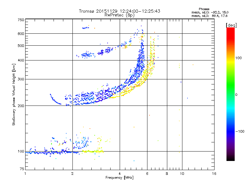Click x-axis tick label '16'
The image size is (252, 189).
[x=214, y=174]
